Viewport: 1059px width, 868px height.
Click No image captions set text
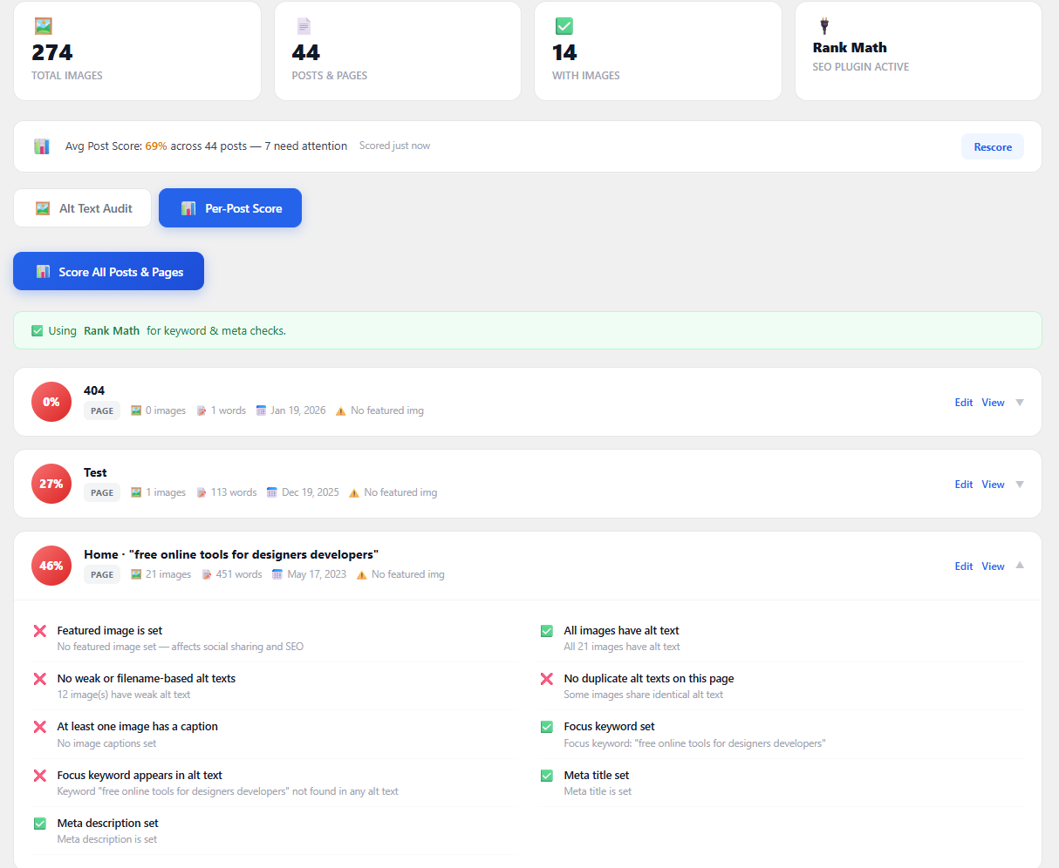(x=107, y=743)
